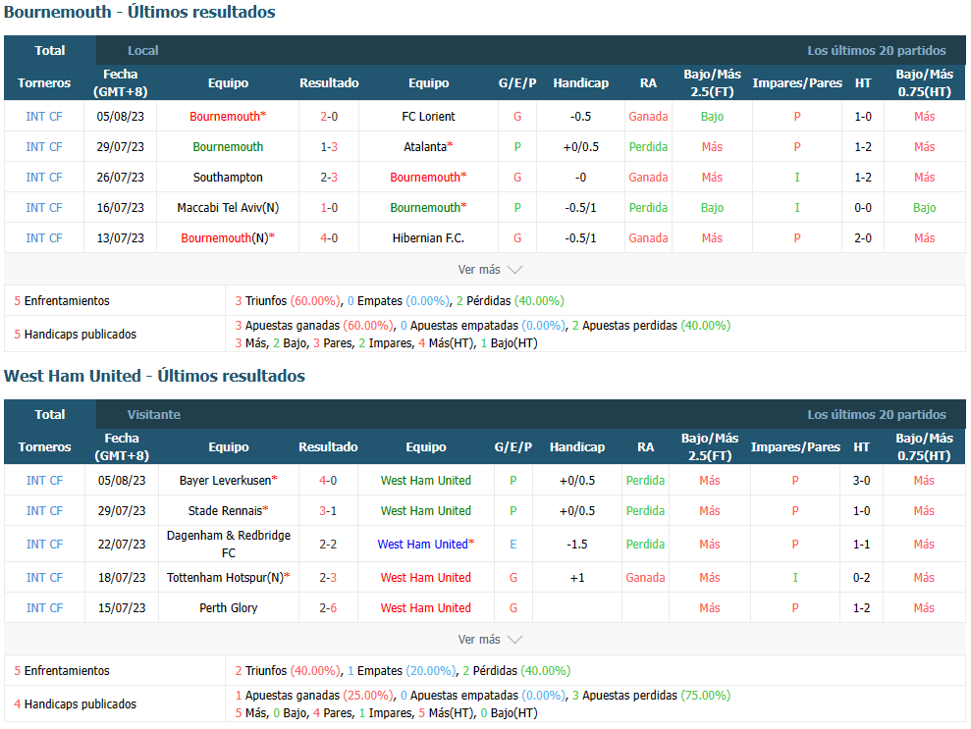Click Bajo FT value in FC Lorient row
This screenshot has height=729, width=971.
712,117
